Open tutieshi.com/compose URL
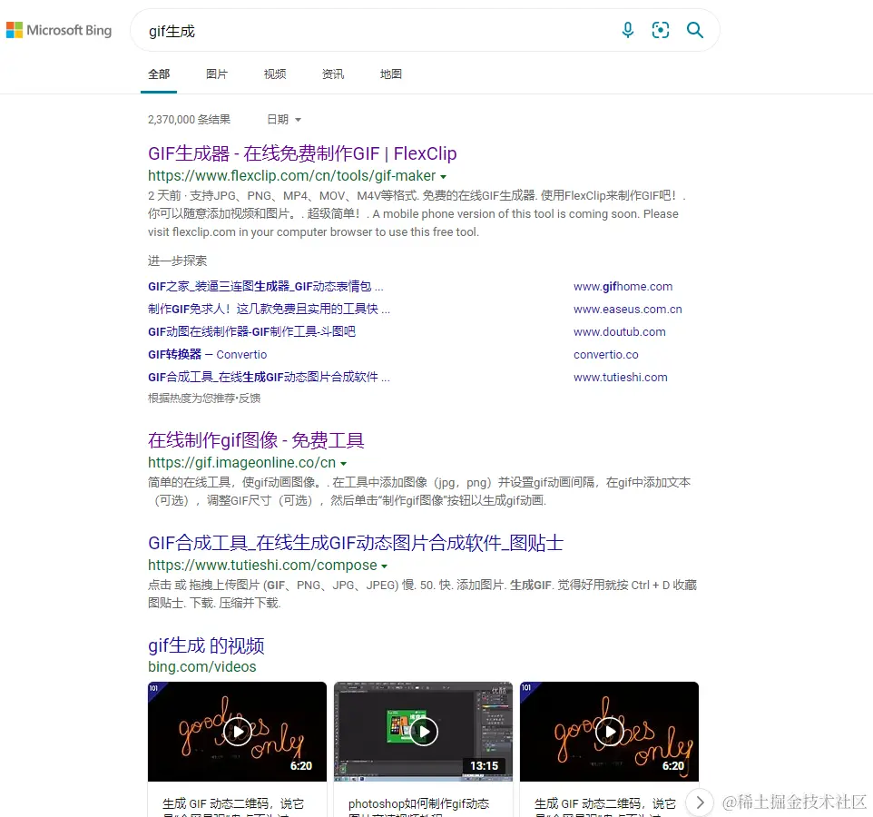 click(x=262, y=565)
